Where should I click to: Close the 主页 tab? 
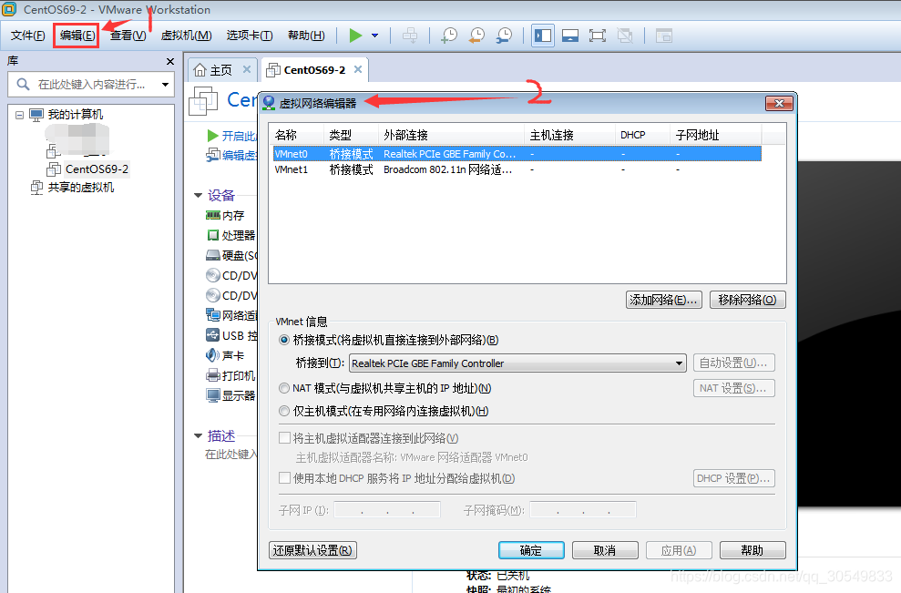[247, 69]
